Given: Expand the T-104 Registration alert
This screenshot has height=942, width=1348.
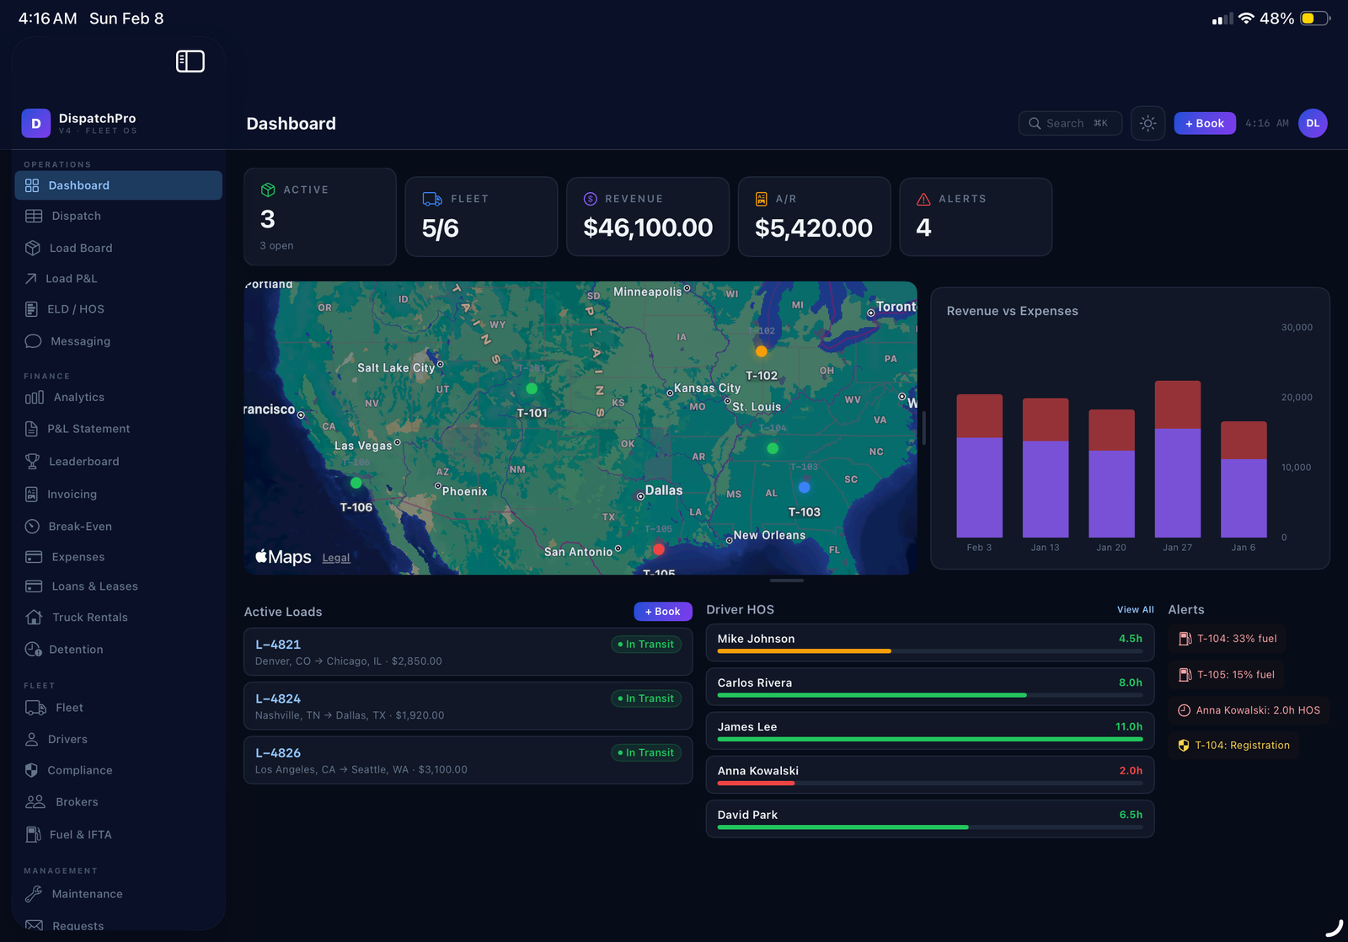Looking at the screenshot, I should (x=1233, y=745).
